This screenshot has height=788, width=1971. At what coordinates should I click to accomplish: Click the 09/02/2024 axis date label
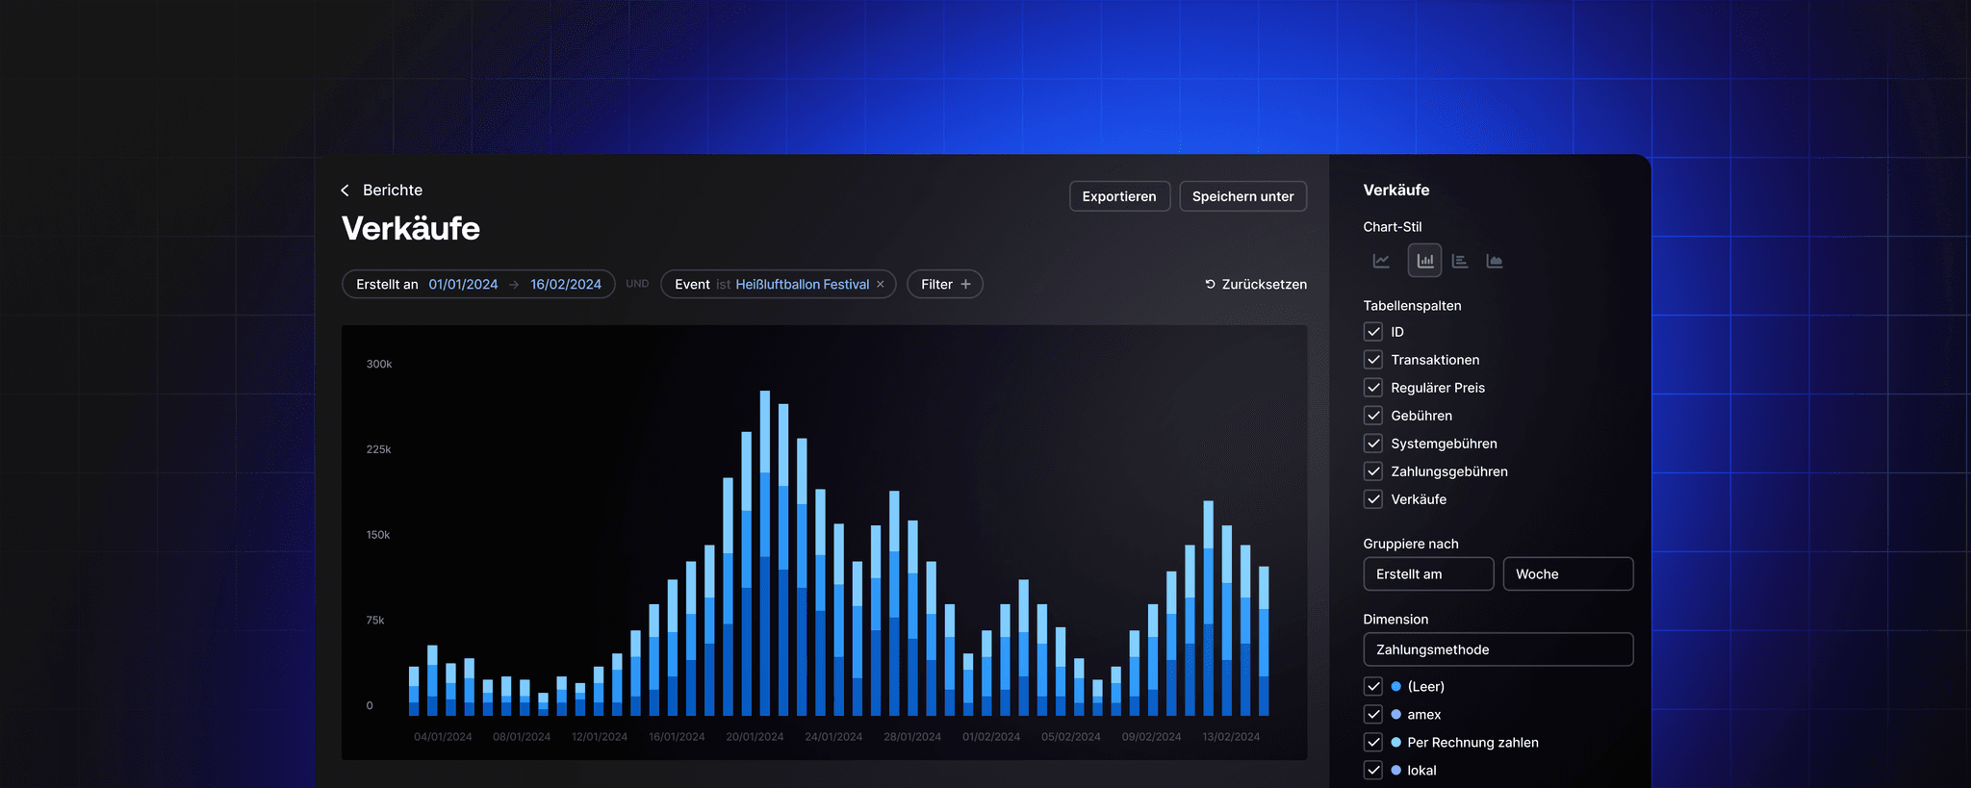point(1151,737)
